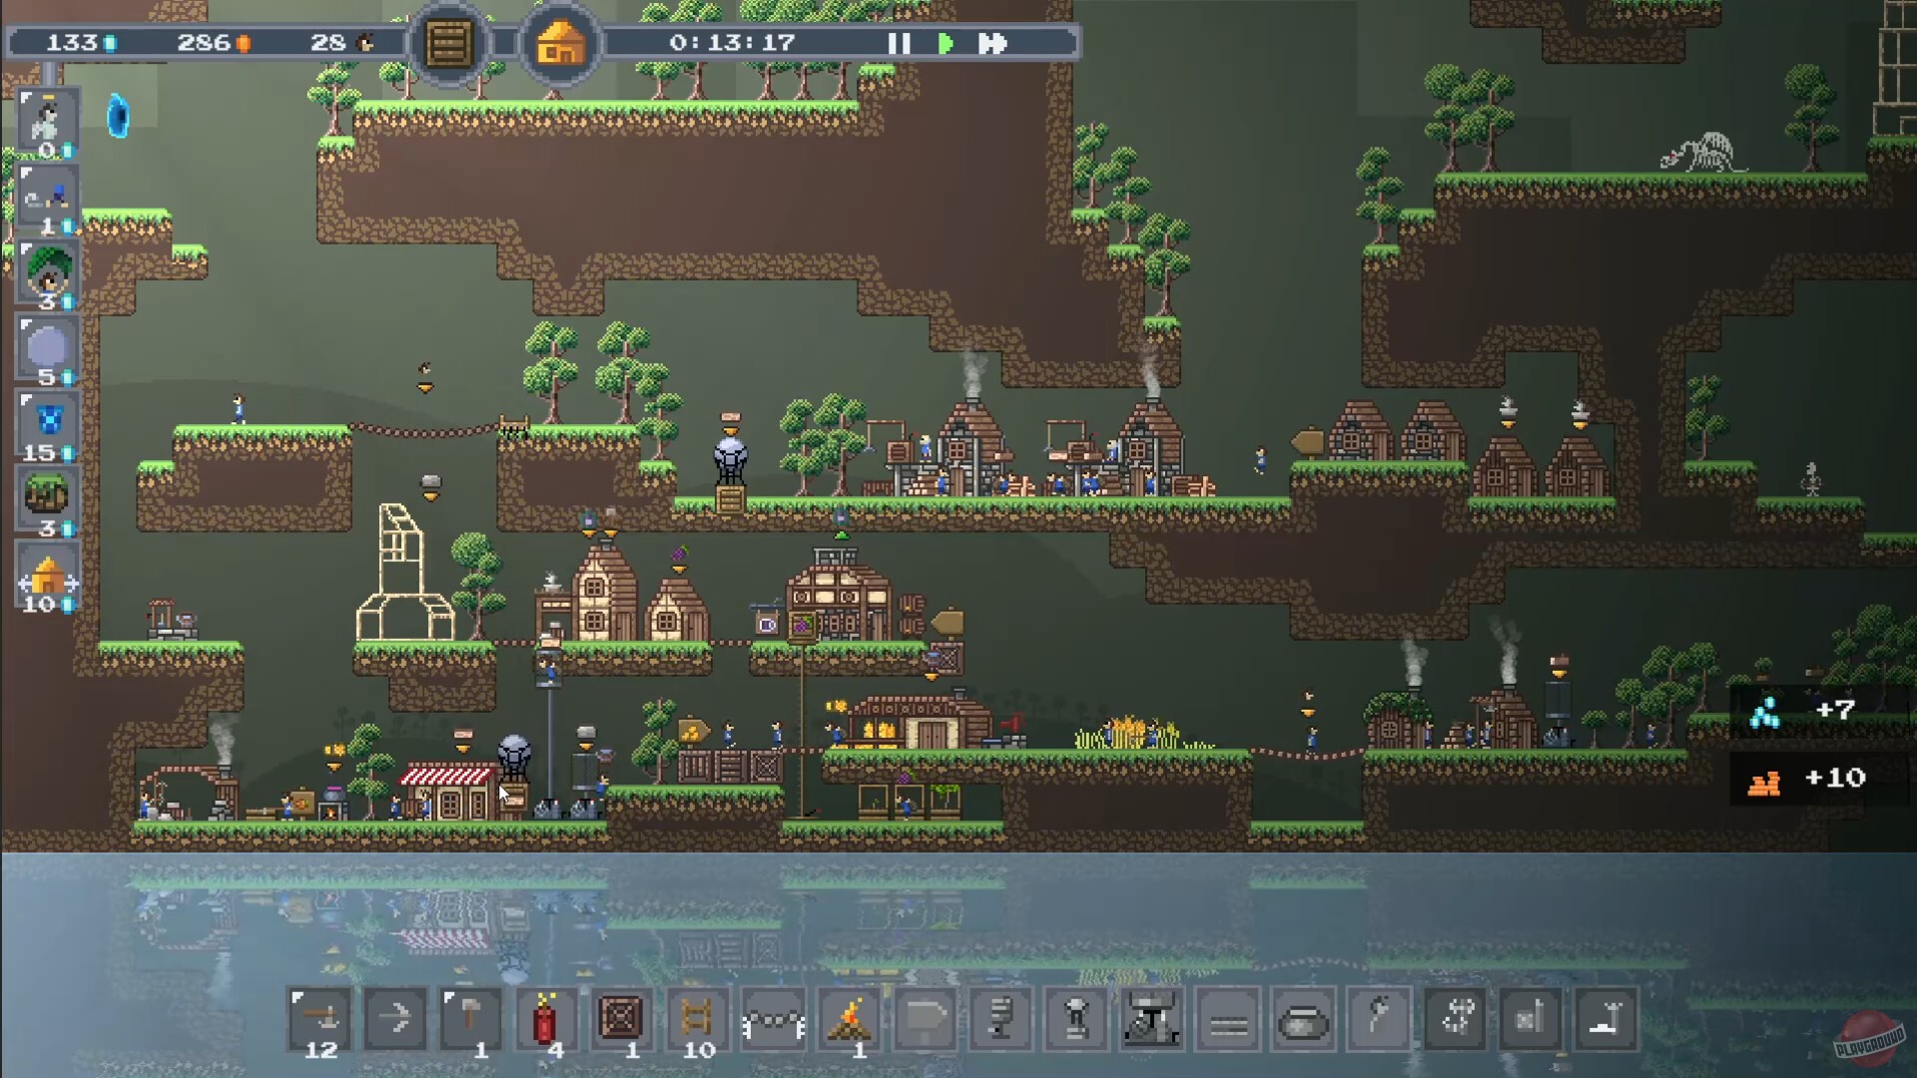Open the storage crate panel in the top bar
1917x1078 pixels.
(x=448, y=43)
